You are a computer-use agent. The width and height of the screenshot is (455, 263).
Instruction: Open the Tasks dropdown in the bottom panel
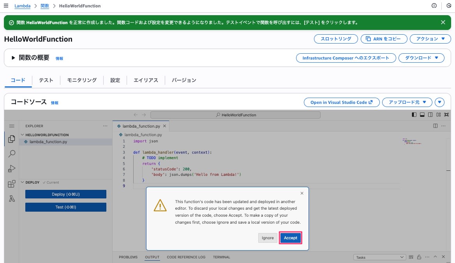click(x=380, y=257)
